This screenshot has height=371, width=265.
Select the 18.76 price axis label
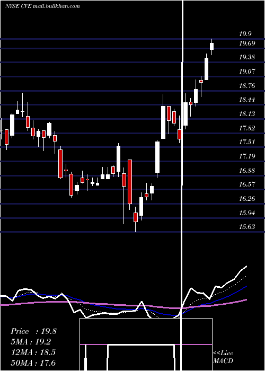pyautogui.click(x=248, y=85)
